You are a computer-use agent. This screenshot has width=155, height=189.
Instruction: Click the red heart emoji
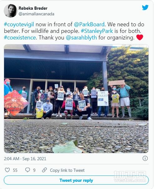140,37
